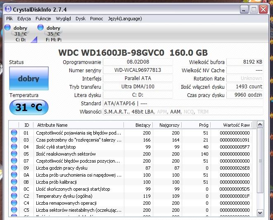This screenshot has height=220, width=273.
Task: Click the blue status orb of attribute C2
Action: point(14,196)
